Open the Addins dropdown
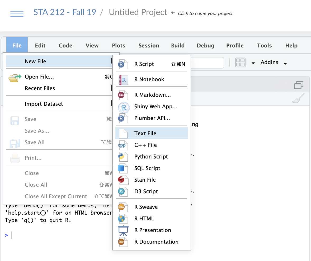311x261 pixels. [x=274, y=62]
